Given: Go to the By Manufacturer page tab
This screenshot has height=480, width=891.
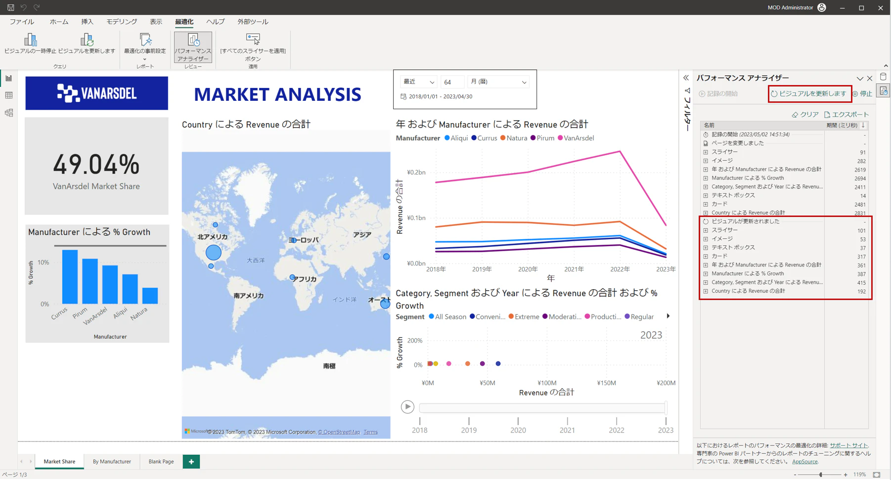Looking at the screenshot, I should [112, 462].
